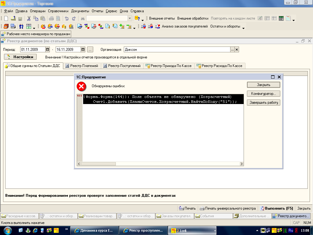Open Windows Start button
Viewport: 313px width, 235px height.
[7, 231]
